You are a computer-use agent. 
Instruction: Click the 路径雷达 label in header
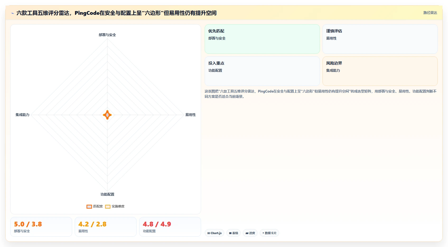pos(430,13)
